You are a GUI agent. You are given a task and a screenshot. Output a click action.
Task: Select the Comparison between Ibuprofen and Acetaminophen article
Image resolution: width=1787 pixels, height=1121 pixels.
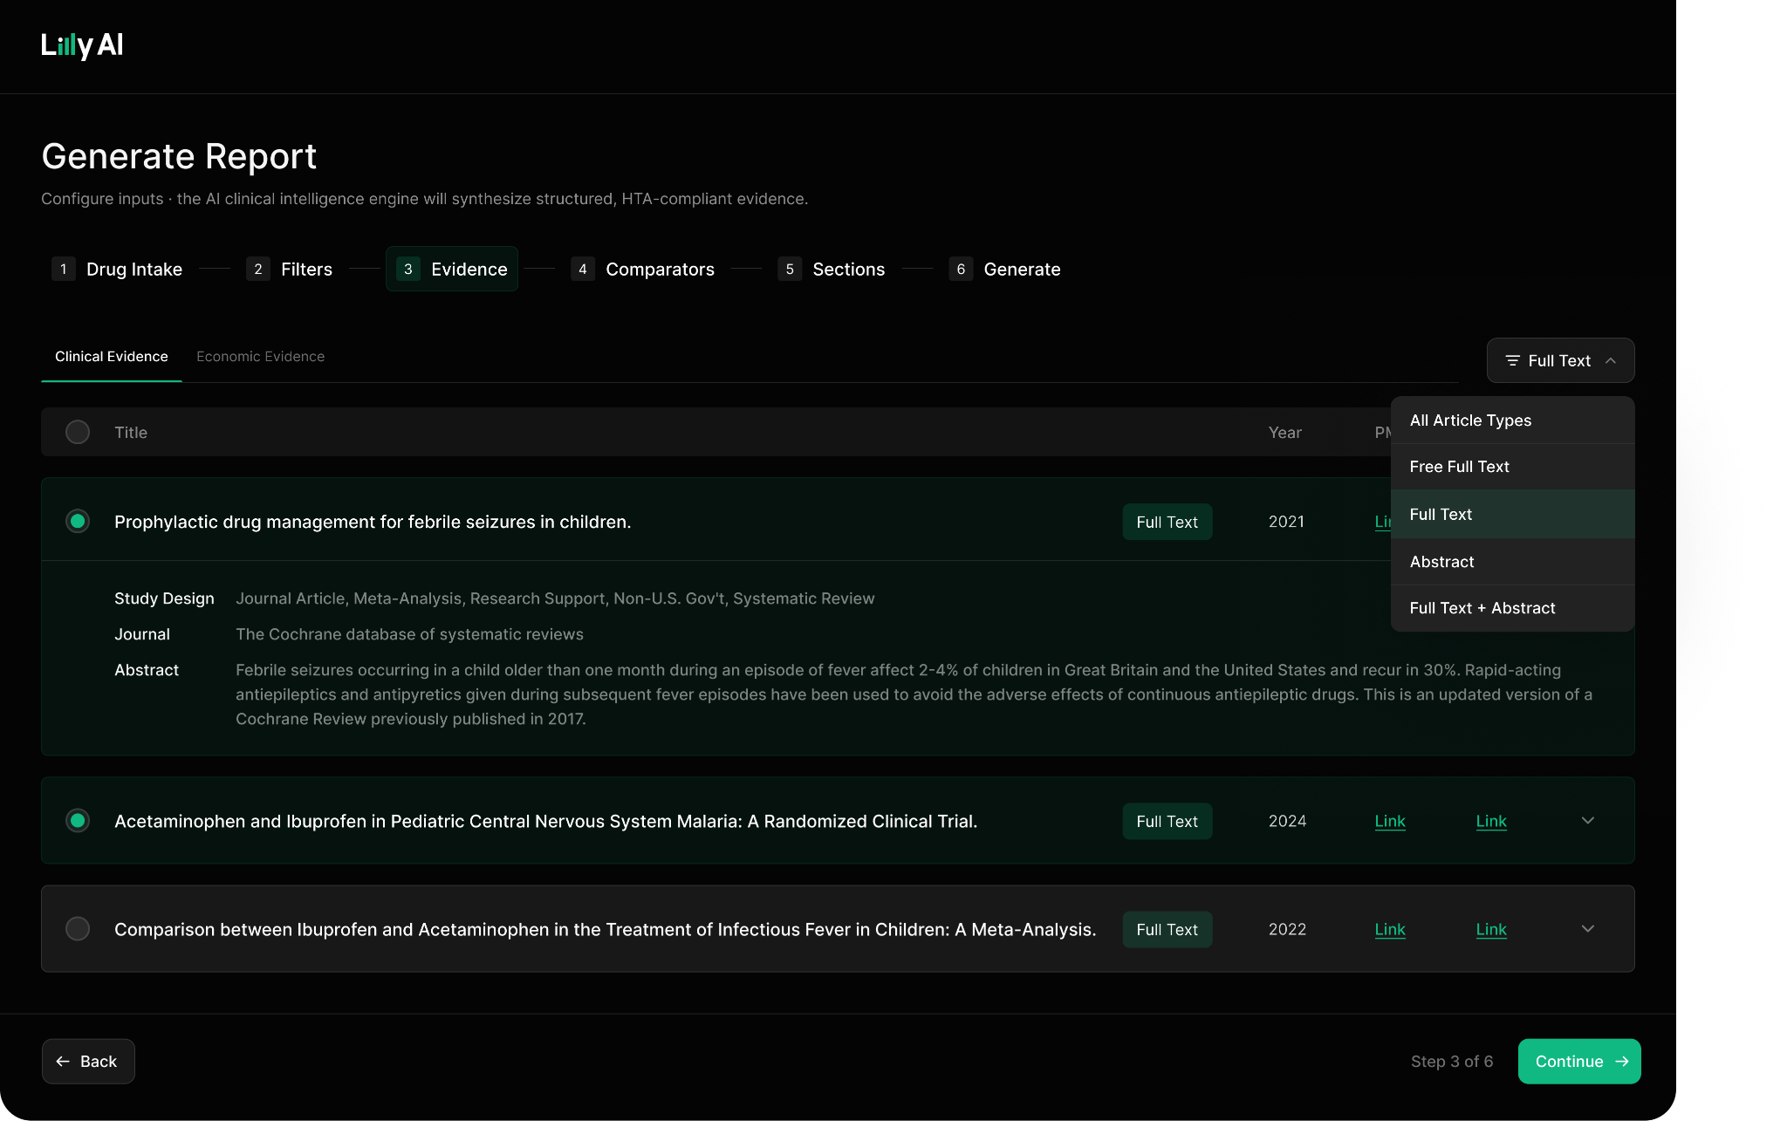pos(78,929)
